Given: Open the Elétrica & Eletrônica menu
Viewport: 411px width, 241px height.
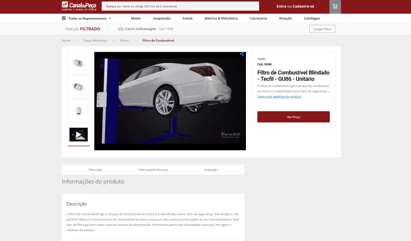Looking at the screenshot, I should tap(221, 18).
